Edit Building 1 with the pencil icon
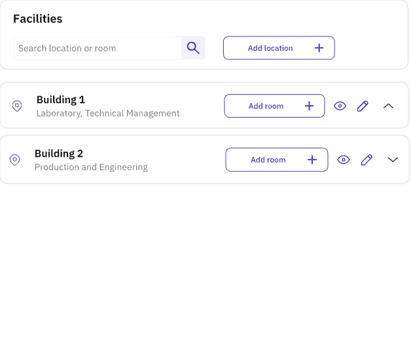The height and width of the screenshot is (345, 411). click(x=363, y=106)
